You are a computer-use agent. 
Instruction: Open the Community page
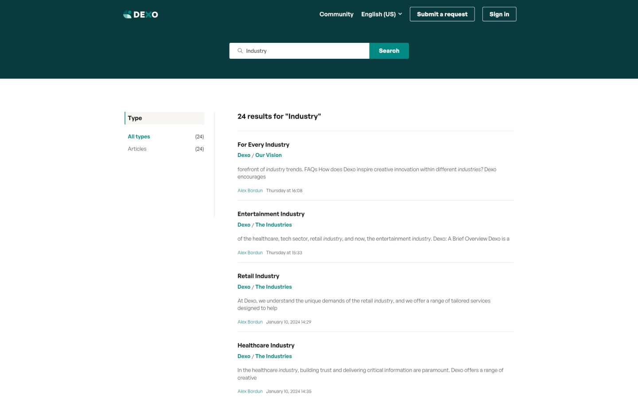click(x=336, y=14)
